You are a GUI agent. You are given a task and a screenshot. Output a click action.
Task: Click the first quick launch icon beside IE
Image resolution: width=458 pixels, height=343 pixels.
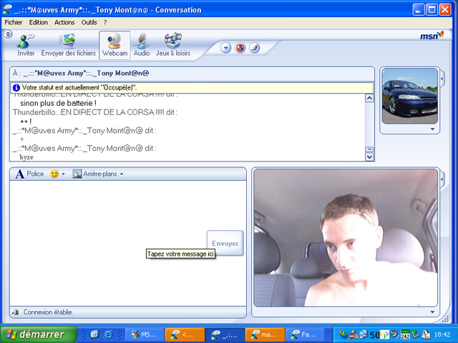click(x=94, y=334)
